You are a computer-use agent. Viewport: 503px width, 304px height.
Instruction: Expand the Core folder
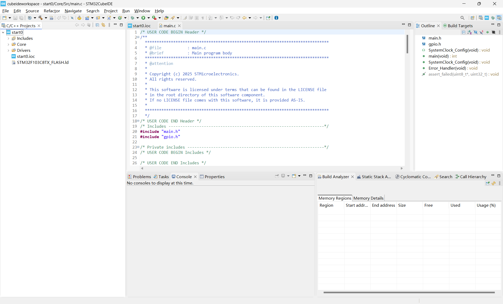[8, 44]
